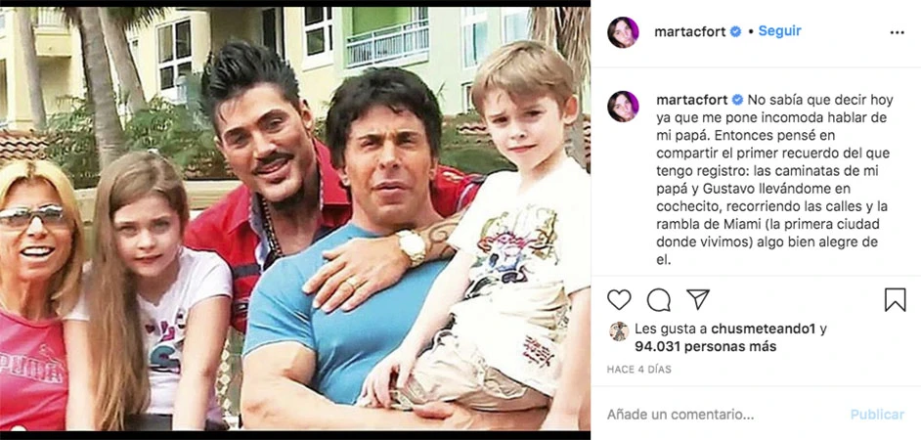Like the post with the heart icon

619,299
